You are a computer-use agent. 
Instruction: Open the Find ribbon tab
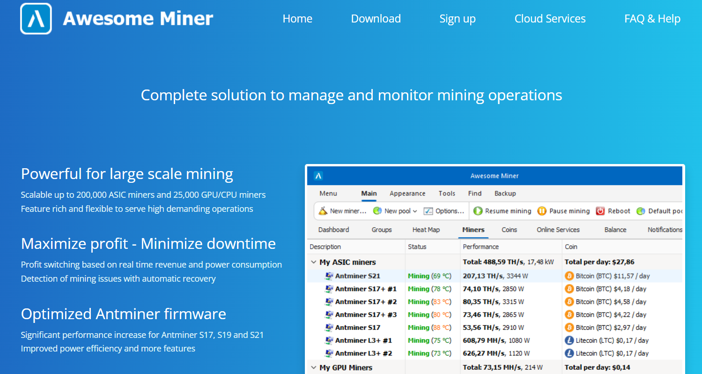tap(474, 193)
